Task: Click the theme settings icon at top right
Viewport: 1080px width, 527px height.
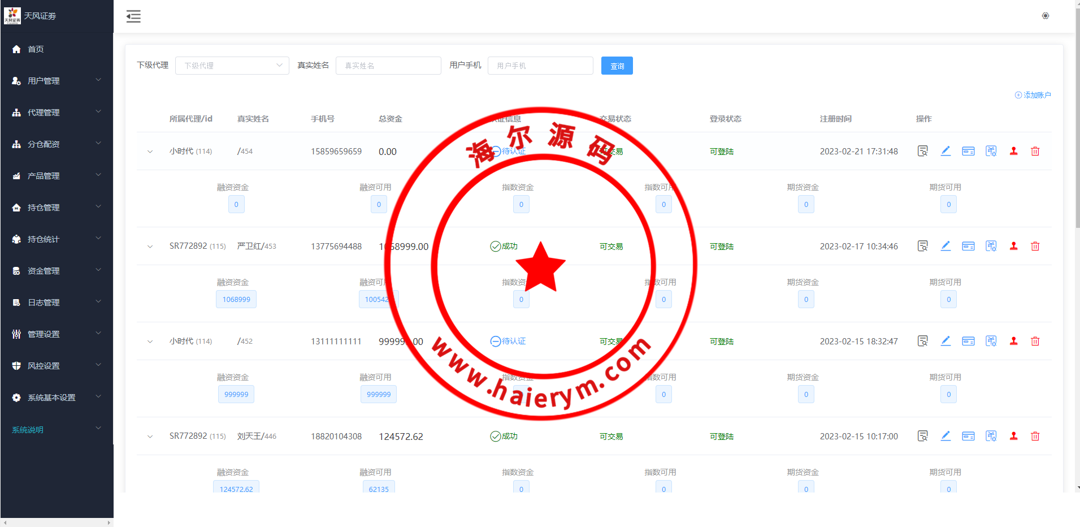Action: click(1045, 16)
